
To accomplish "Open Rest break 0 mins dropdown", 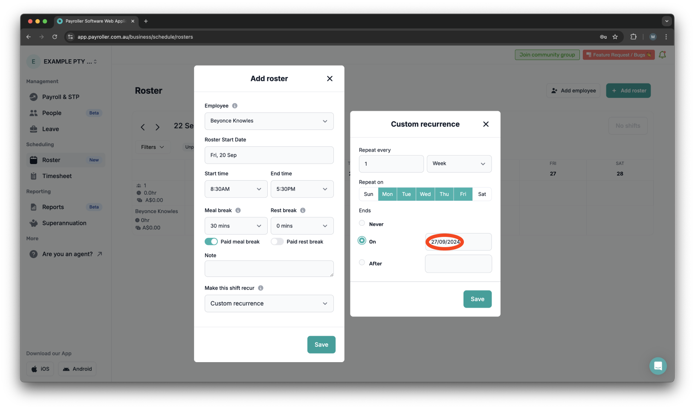I will coord(302,226).
